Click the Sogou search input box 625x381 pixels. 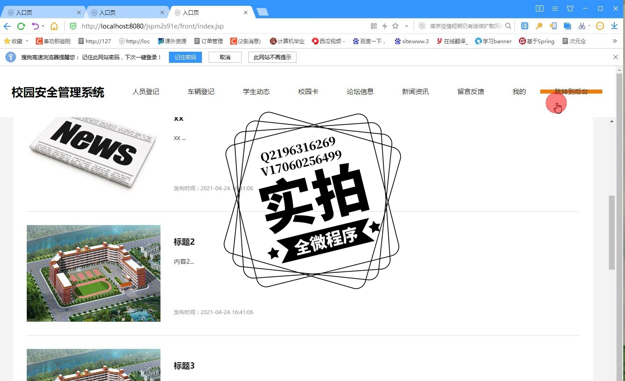pos(466,26)
